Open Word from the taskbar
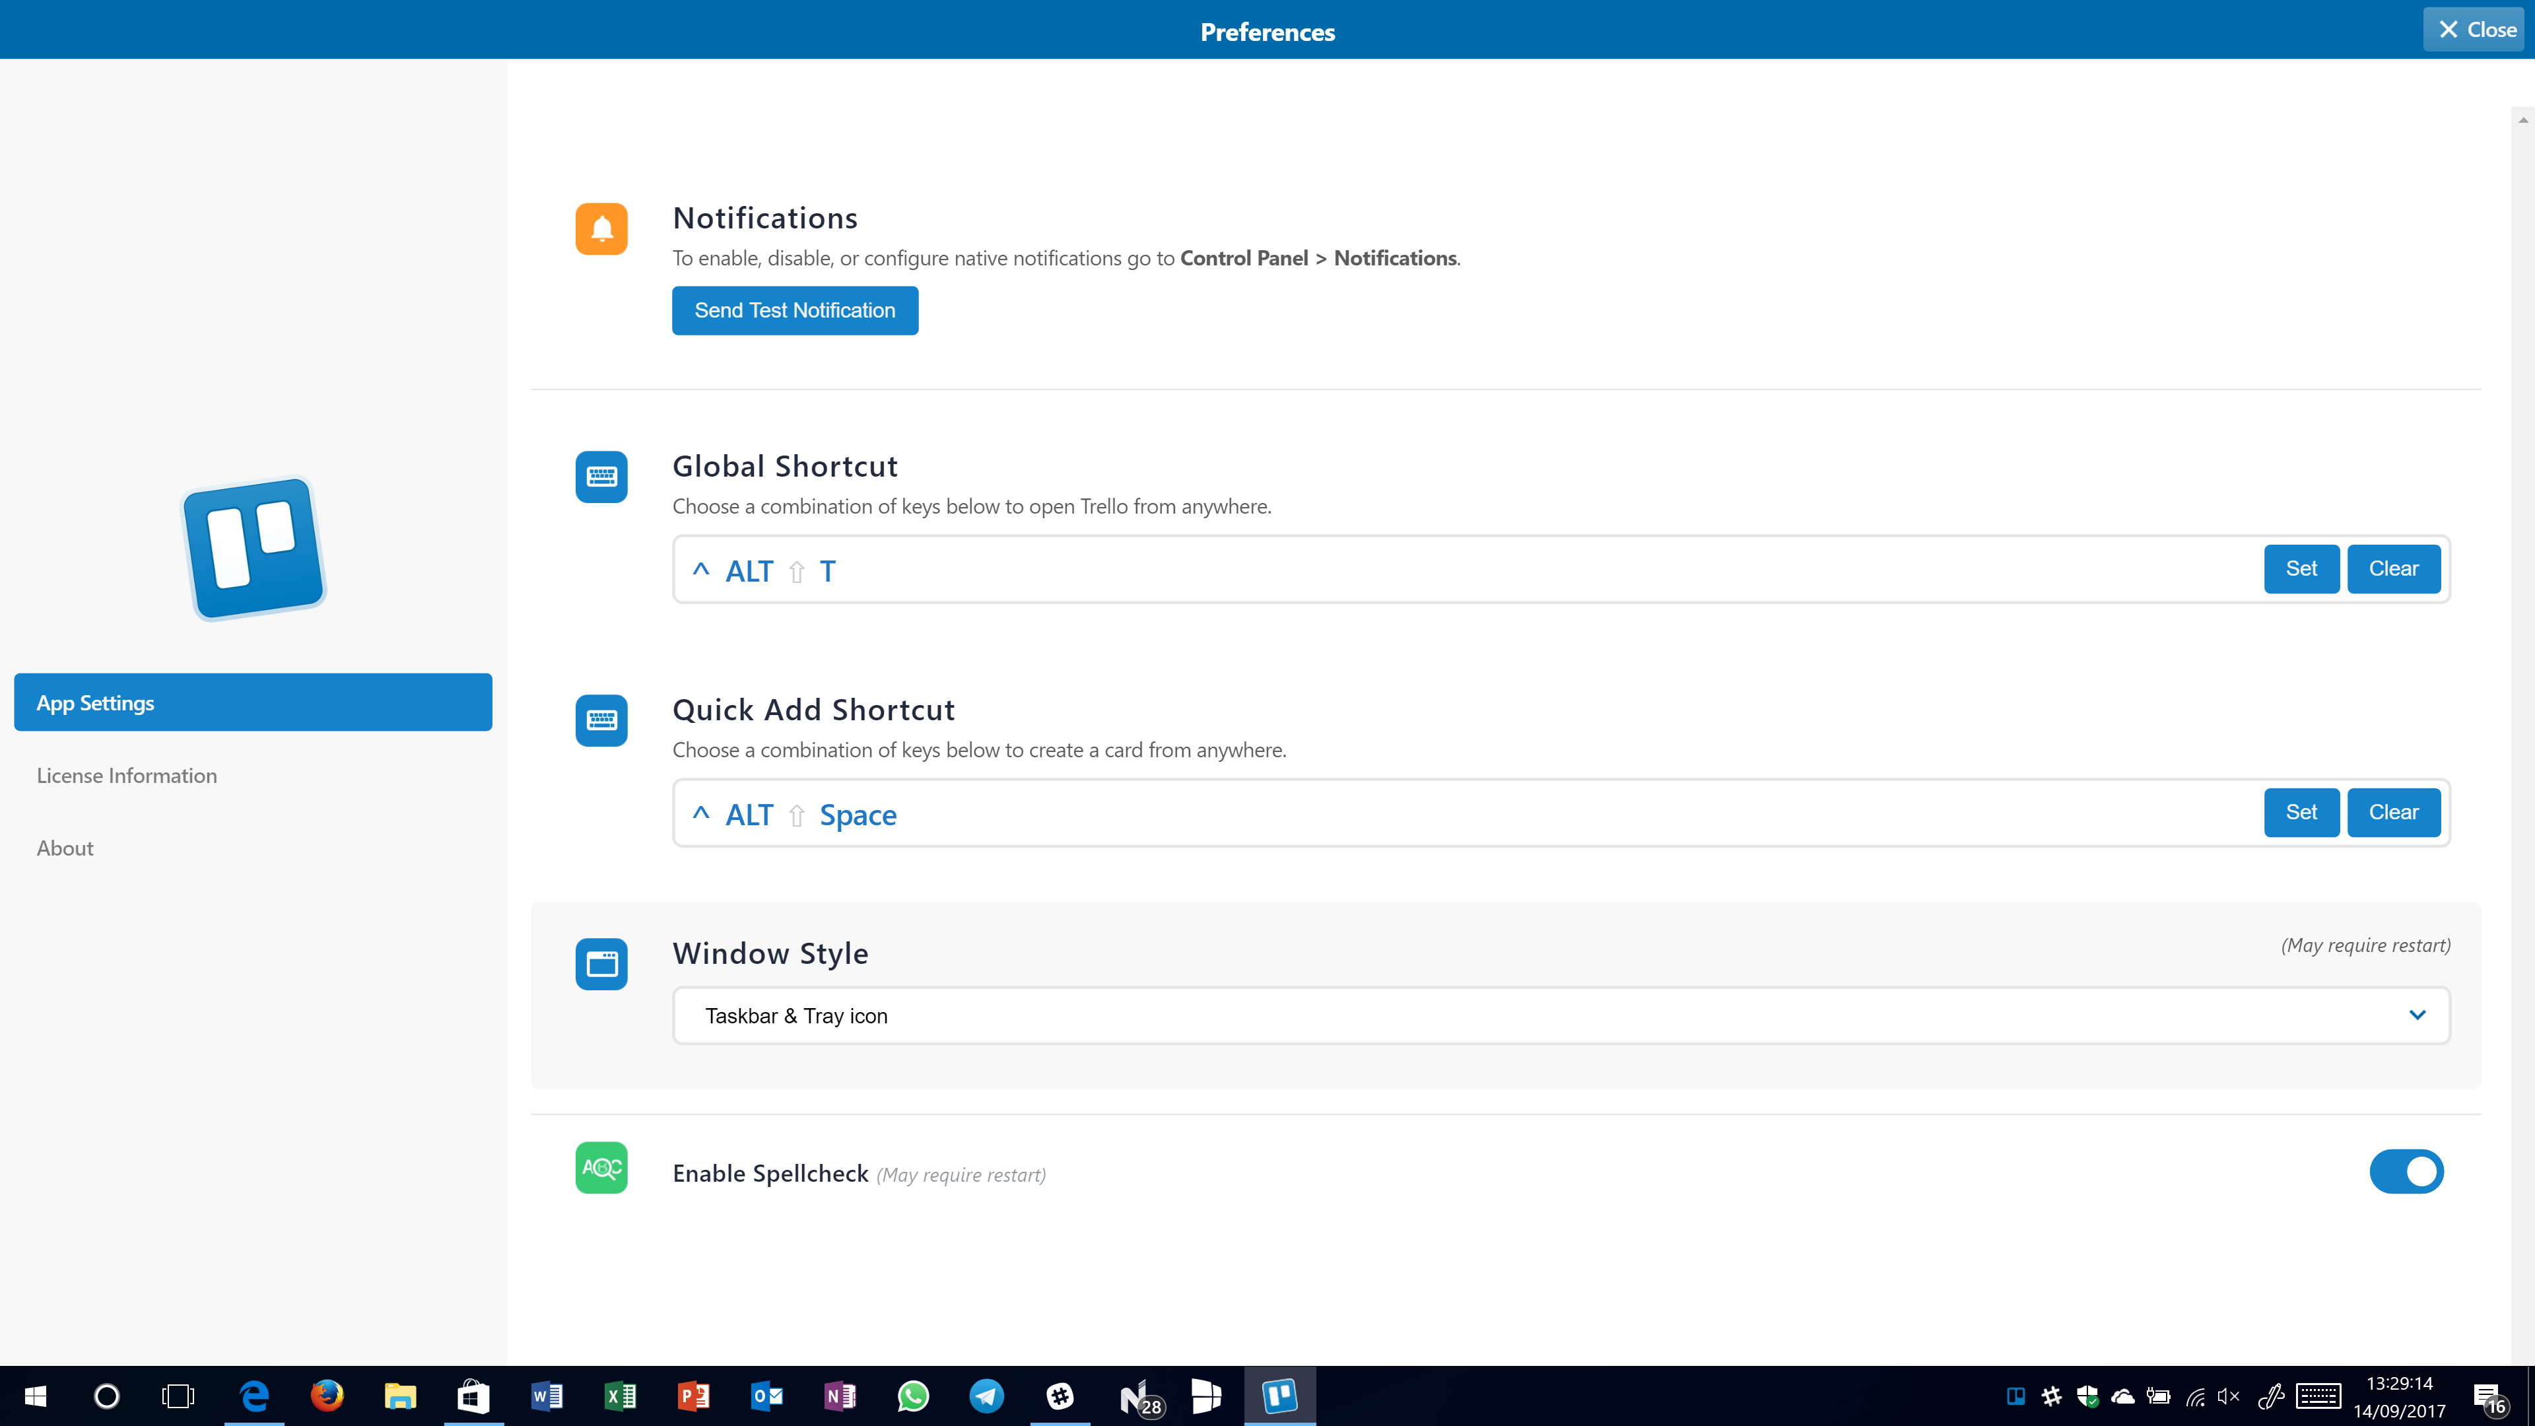 pos(547,1396)
